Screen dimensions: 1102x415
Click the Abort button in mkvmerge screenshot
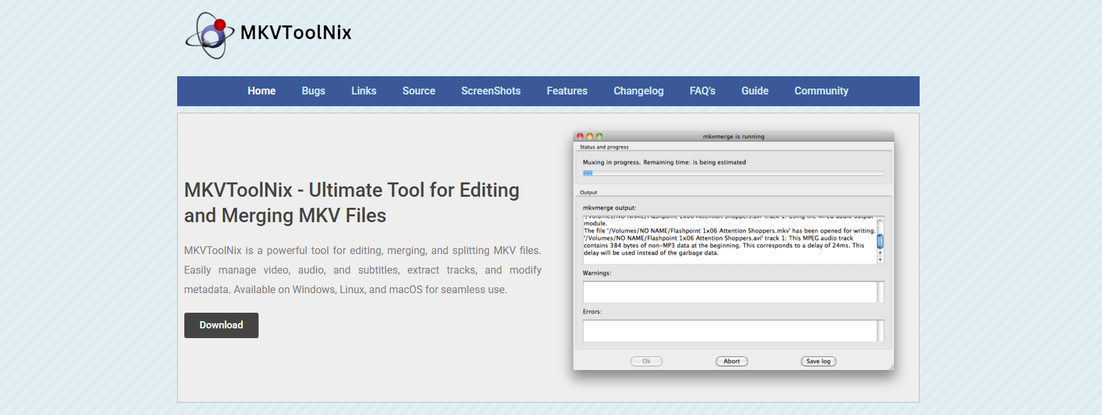click(x=731, y=361)
